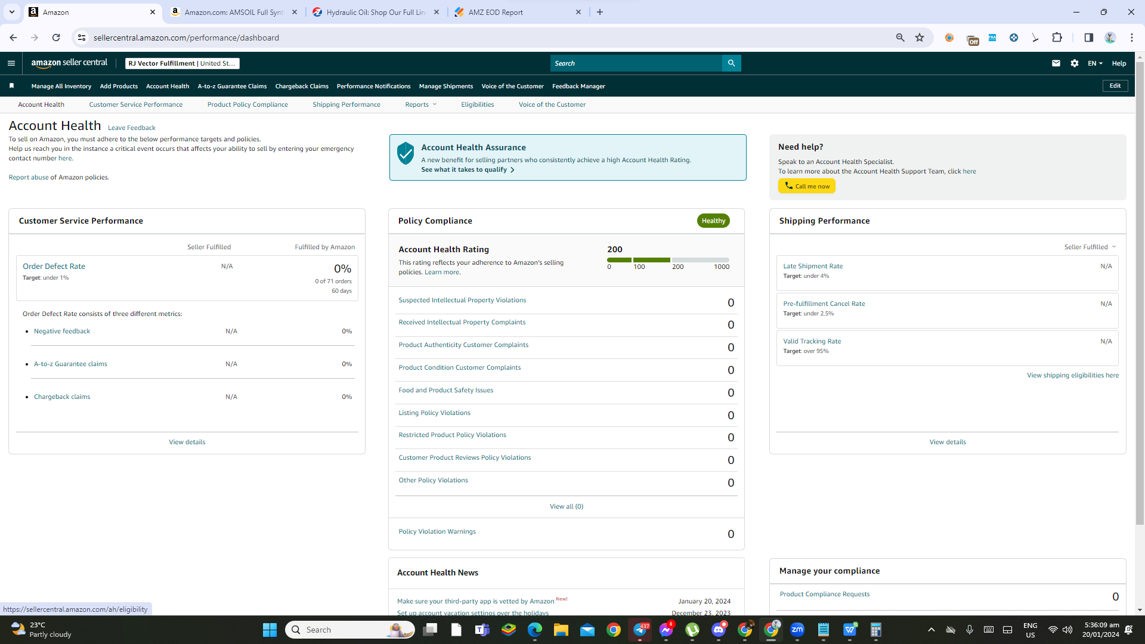Image resolution: width=1145 pixels, height=644 pixels.
Task: Open the Calculator from the taskbar
Action: (875, 630)
